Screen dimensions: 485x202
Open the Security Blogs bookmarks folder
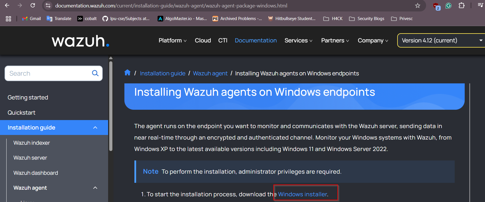tap(367, 19)
